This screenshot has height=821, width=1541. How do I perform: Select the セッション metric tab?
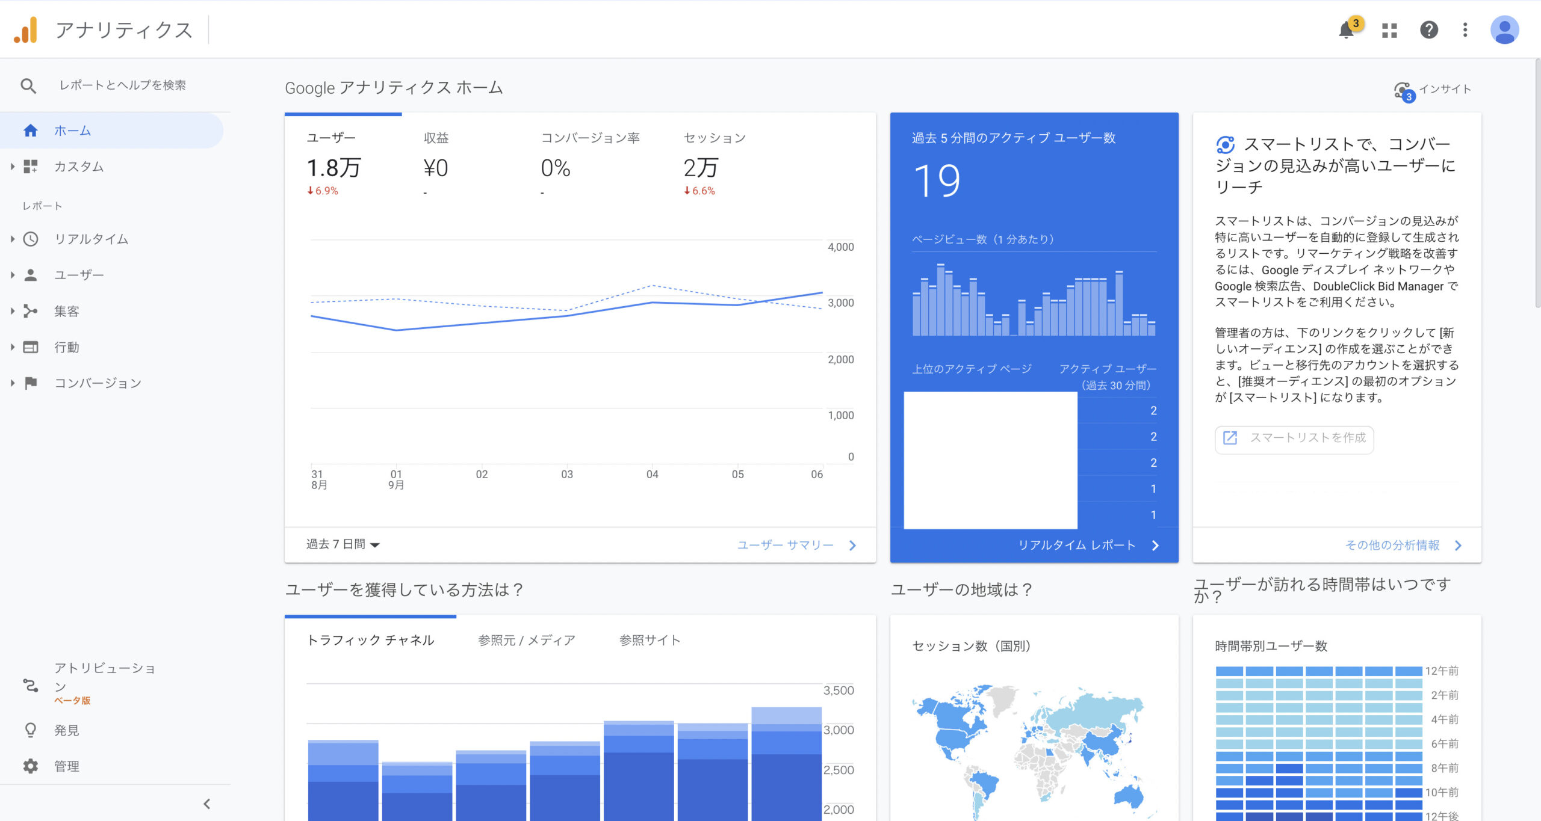[714, 138]
